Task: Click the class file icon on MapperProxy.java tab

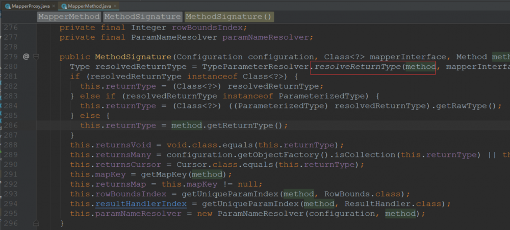Action: click(8, 6)
